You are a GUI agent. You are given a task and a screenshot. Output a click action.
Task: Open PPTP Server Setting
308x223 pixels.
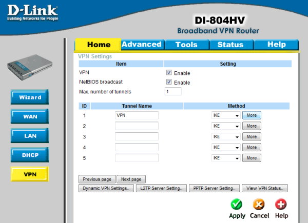pos(214,188)
